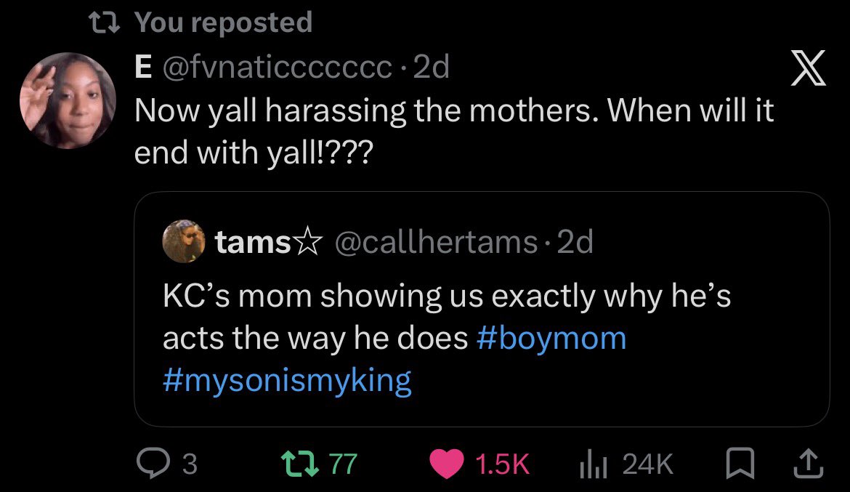This screenshot has width=850, height=492.
Task: Click the You reposted label
Action: tap(223, 23)
